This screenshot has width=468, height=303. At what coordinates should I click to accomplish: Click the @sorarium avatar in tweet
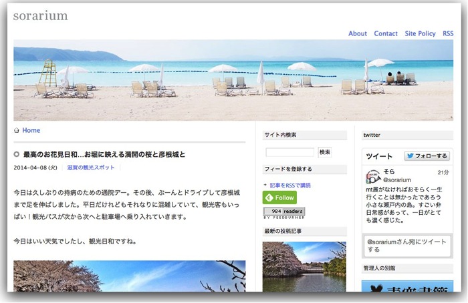(x=373, y=176)
